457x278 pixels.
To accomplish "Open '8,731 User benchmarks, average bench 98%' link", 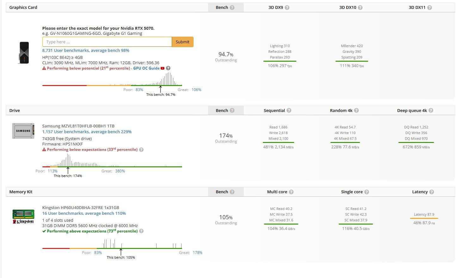I will pos(86,50).
